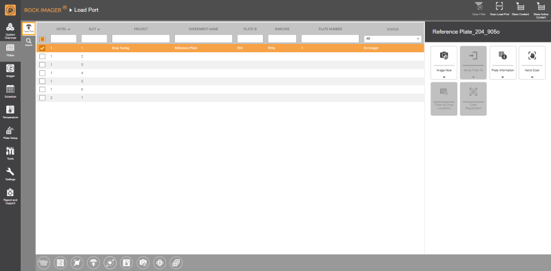This screenshot has width=551, height=271.
Task: Check the box for hotel 1 slot 6
Action: 42,89
